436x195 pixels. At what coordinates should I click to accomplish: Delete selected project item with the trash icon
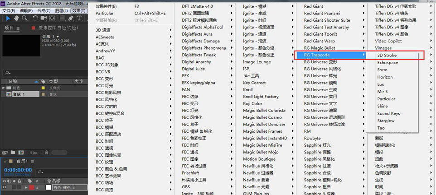click(x=46, y=153)
